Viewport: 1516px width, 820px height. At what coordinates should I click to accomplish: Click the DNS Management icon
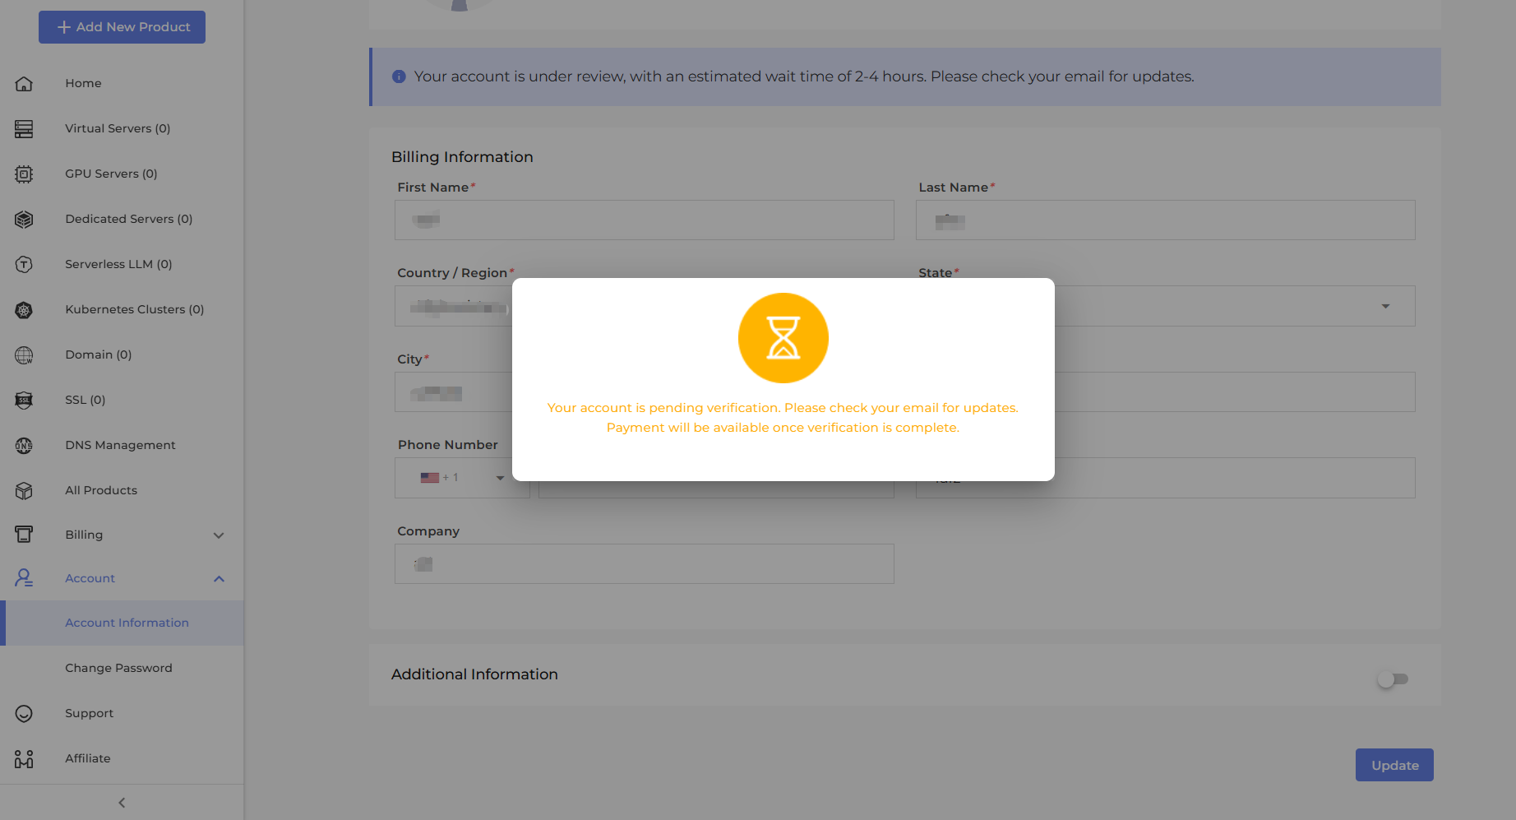point(24,446)
